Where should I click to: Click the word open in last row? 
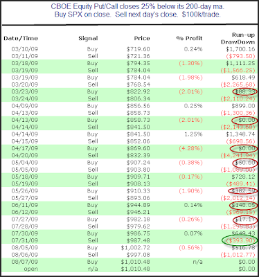pos(31,269)
